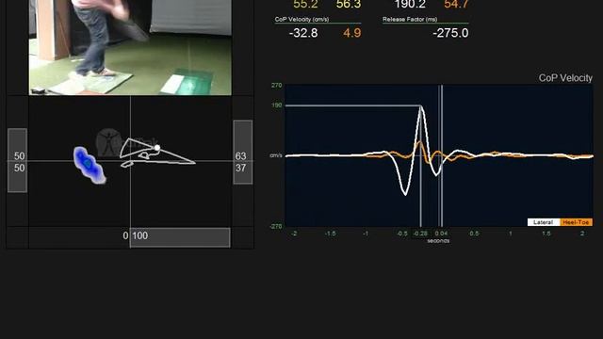
Task: Click the orange 54.7 value at the top
Action: pos(456,4)
